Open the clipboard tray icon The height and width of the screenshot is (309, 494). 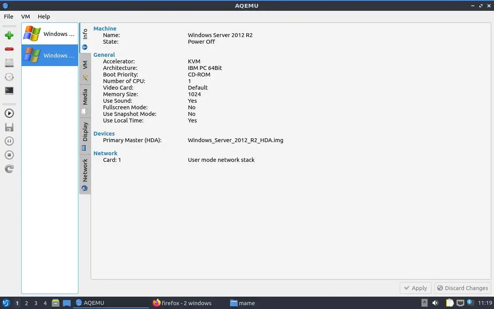(450, 303)
